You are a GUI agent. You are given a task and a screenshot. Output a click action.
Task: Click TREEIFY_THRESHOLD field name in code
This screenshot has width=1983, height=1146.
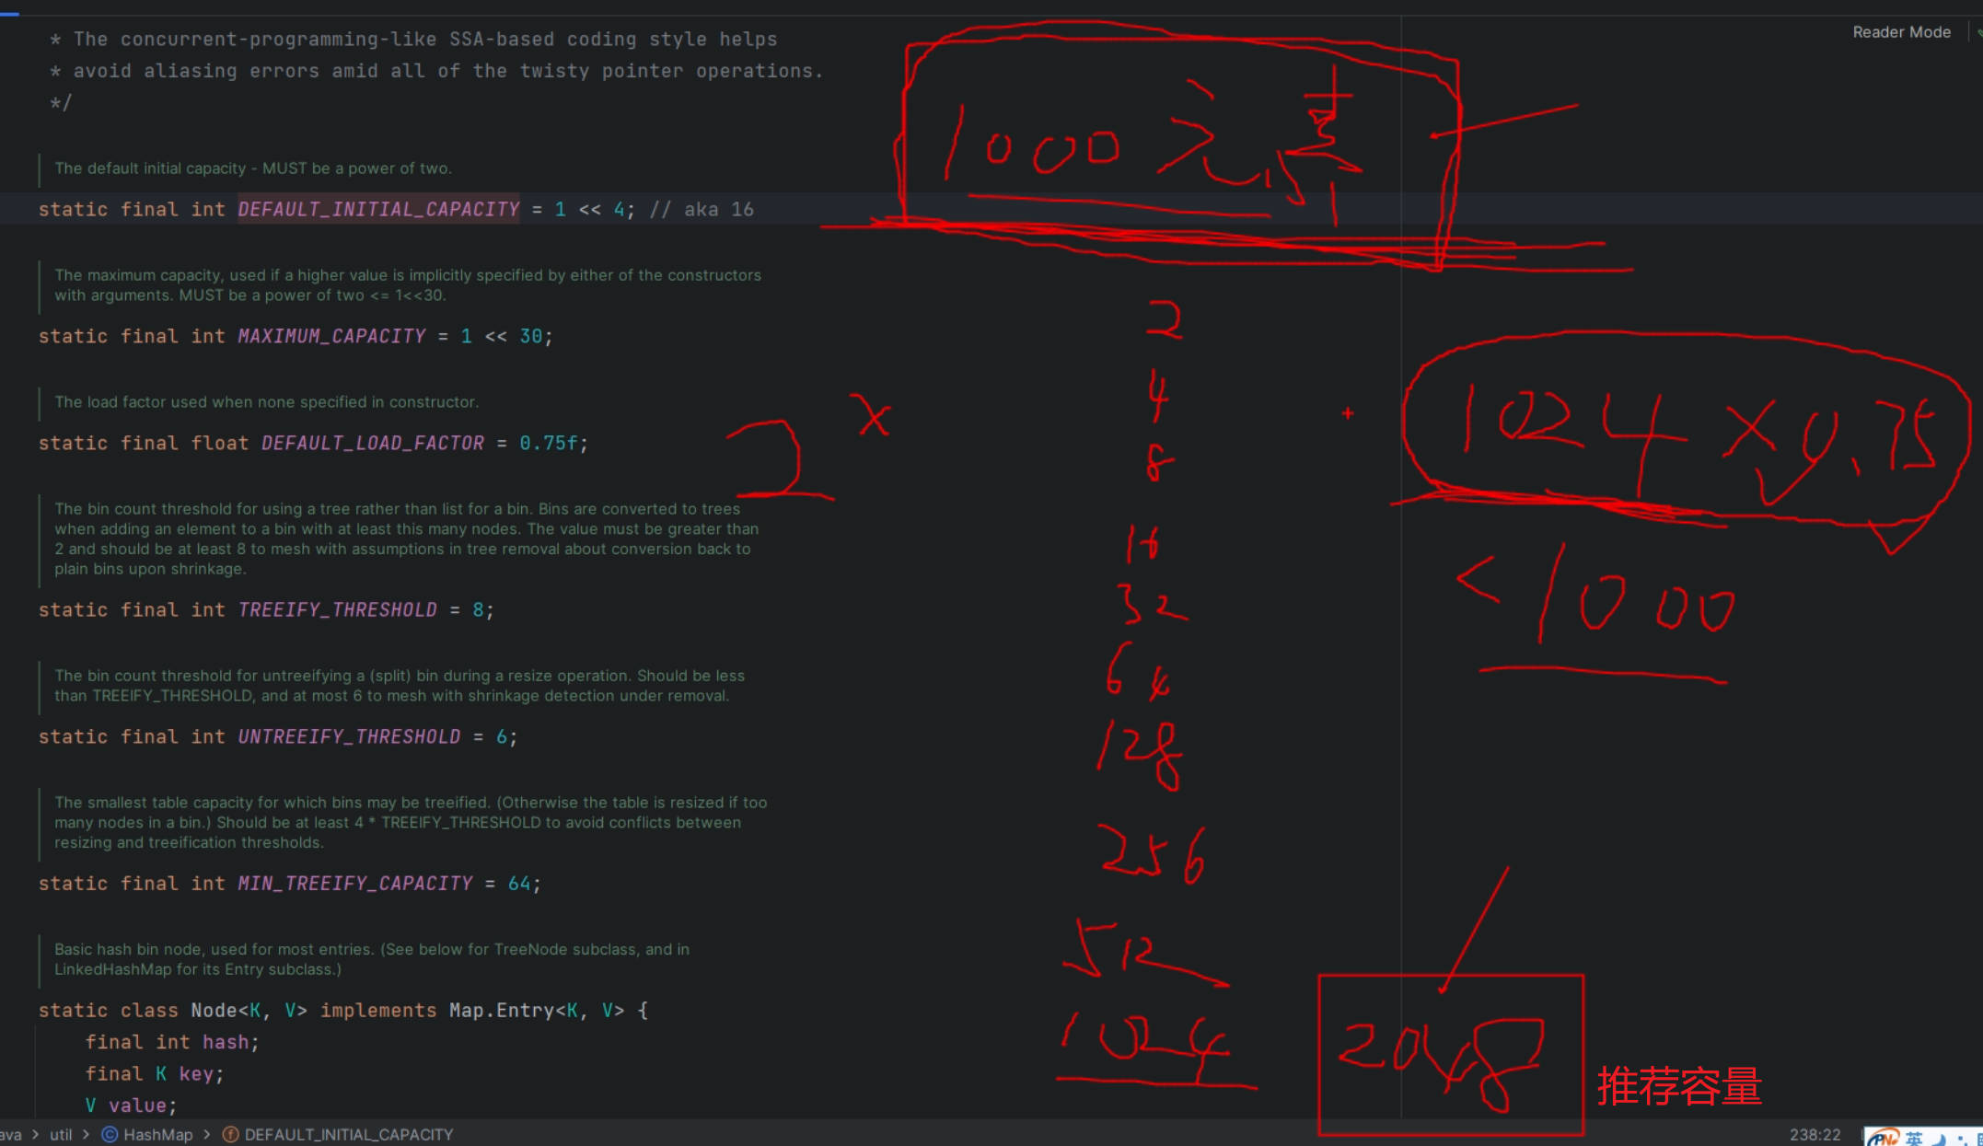(x=337, y=609)
